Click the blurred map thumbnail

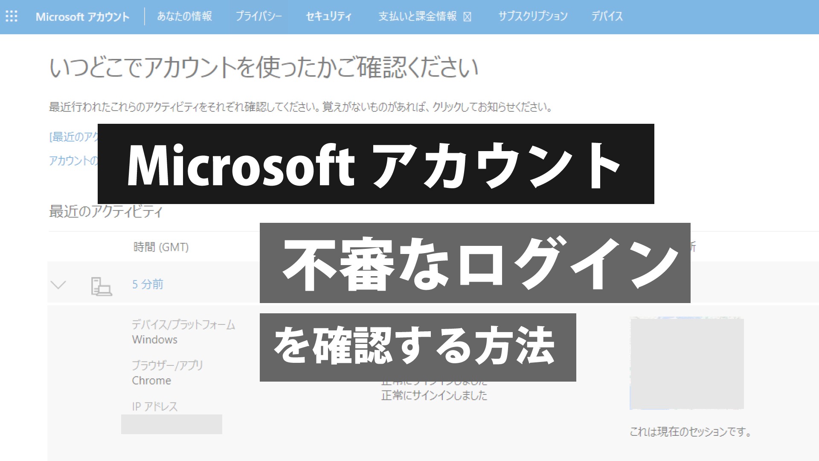(x=687, y=364)
